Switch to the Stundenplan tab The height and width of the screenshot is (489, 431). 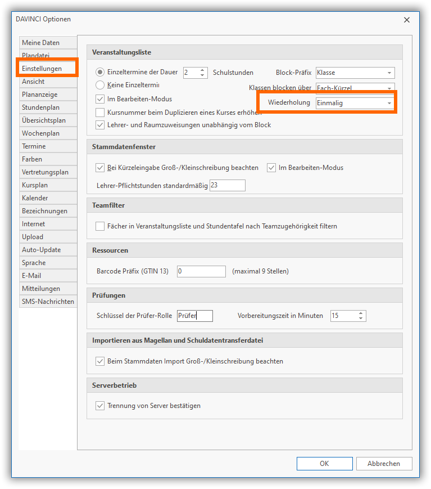[40, 107]
